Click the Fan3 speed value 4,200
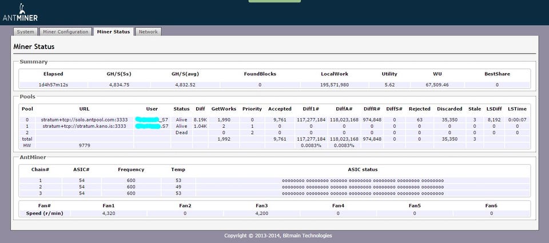The width and height of the screenshot is (549, 243). tap(261, 213)
